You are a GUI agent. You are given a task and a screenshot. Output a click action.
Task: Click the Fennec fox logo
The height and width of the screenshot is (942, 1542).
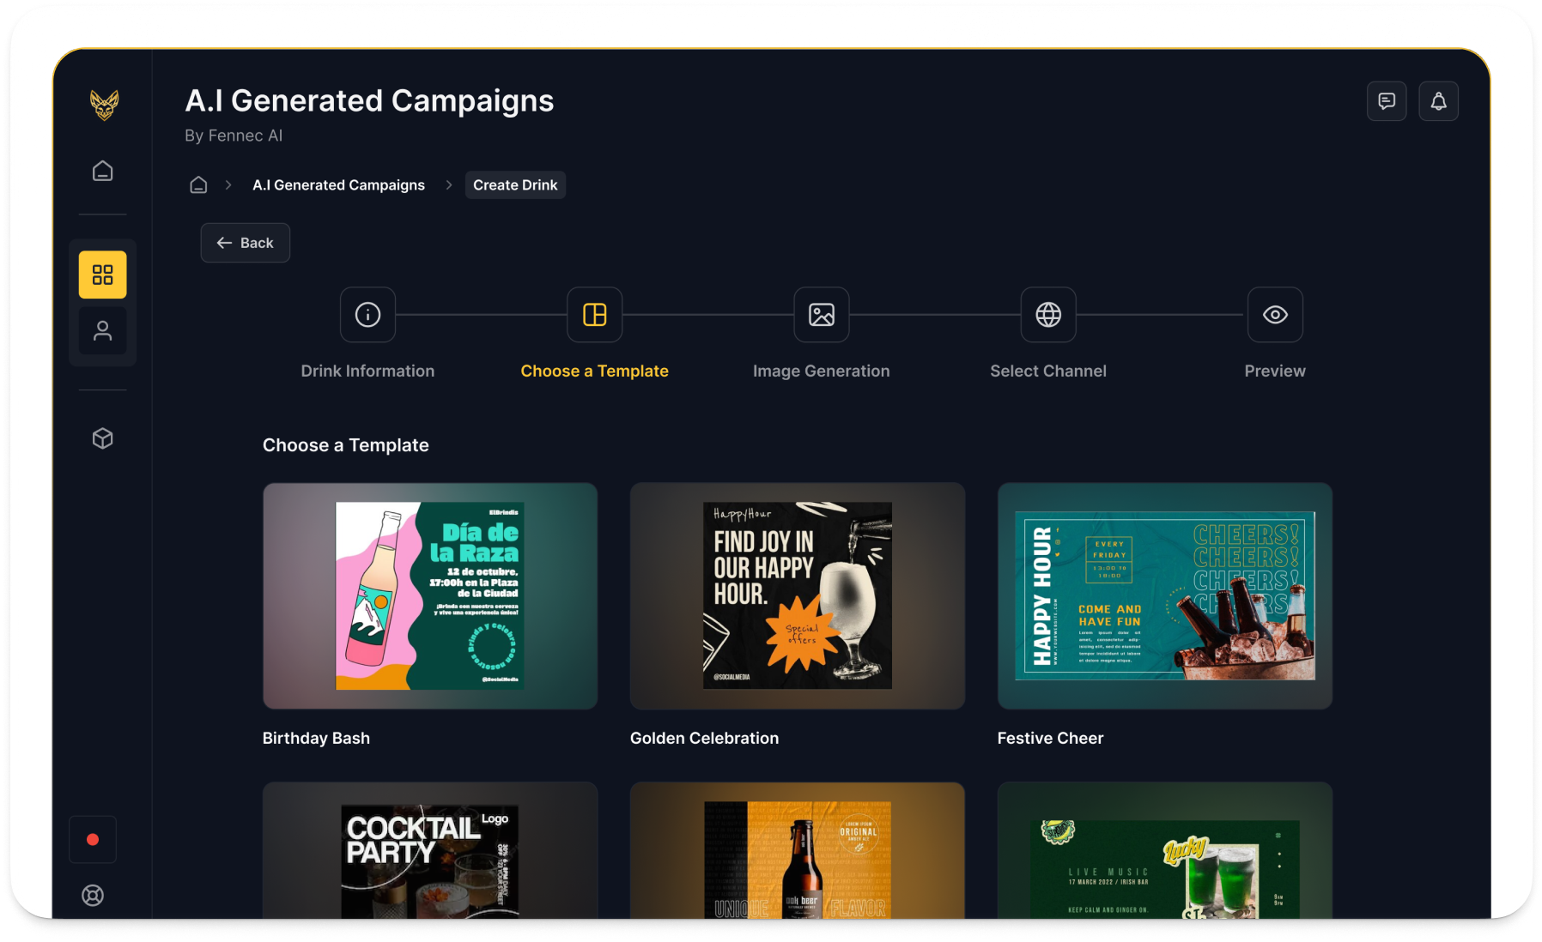104,105
